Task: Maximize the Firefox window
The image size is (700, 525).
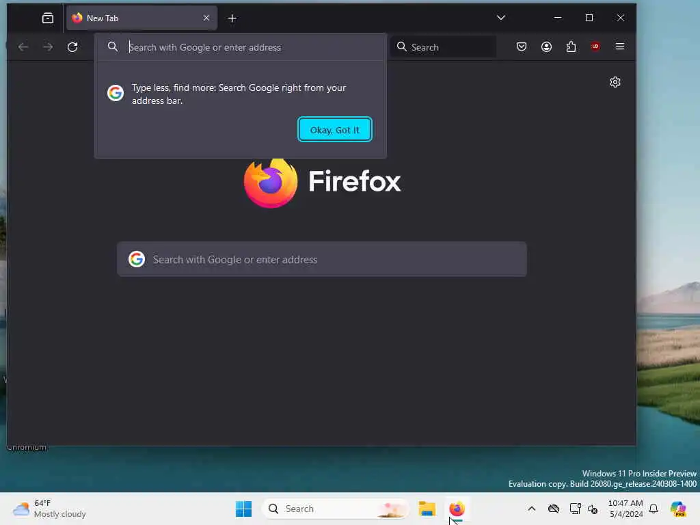Action: click(589, 18)
